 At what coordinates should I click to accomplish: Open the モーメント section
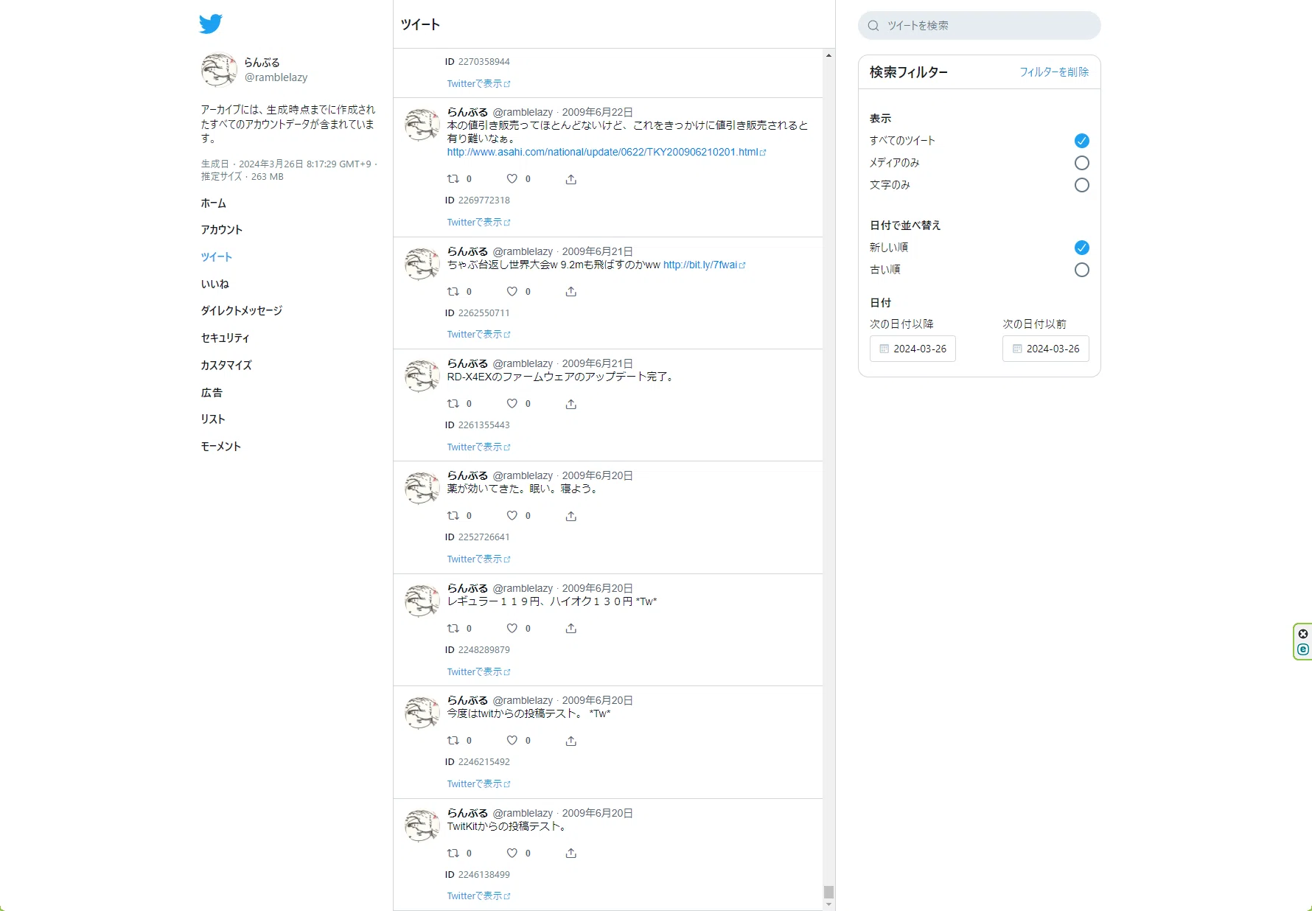coord(221,447)
